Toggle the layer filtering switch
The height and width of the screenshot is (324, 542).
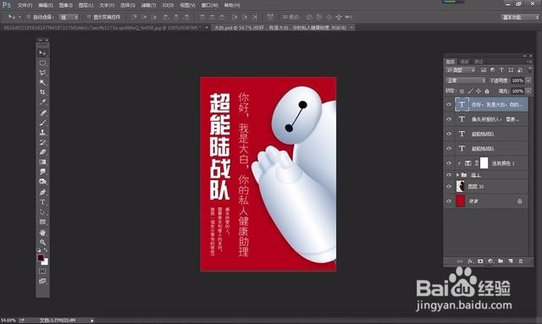pos(530,69)
